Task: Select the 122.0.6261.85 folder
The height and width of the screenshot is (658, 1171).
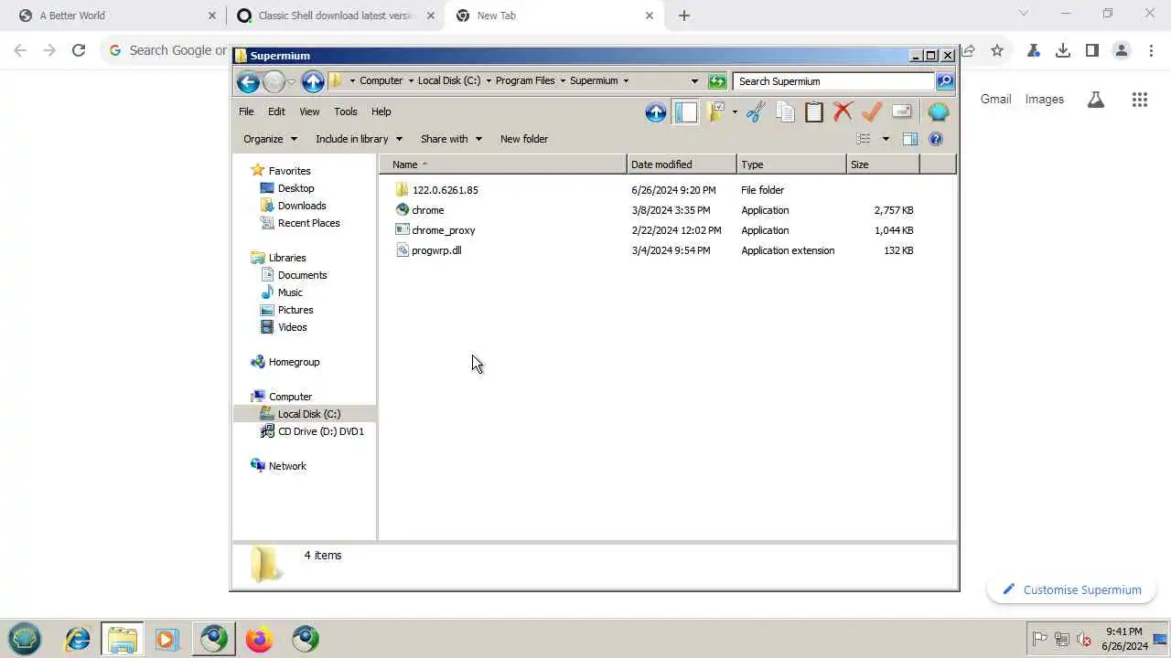Action: click(437, 190)
